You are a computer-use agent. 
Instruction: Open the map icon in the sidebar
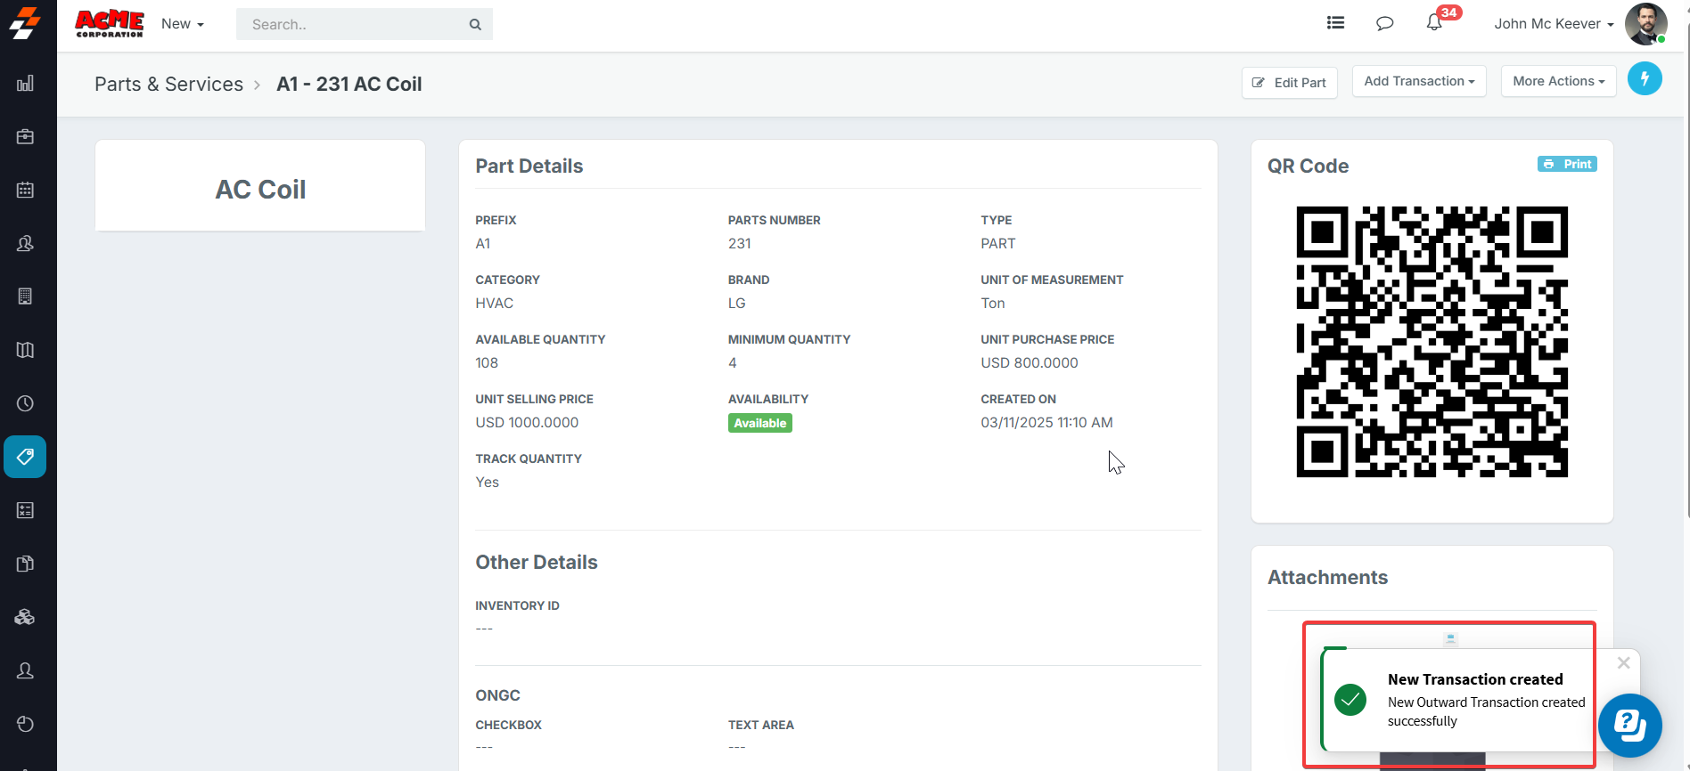coord(25,350)
